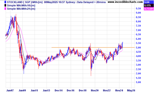The width and height of the screenshot is (154, 93).
Task: Click the Jan11 date axis label
Action: tap(34, 90)
